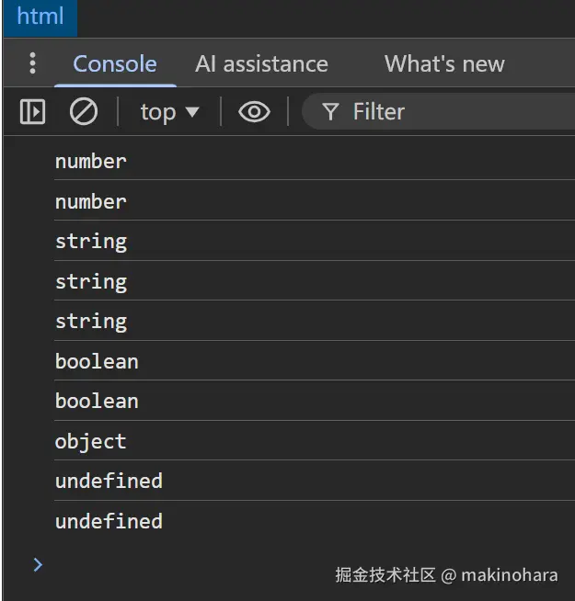
Task: Click the eye icon for live expressions
Action: click(254, 112)
